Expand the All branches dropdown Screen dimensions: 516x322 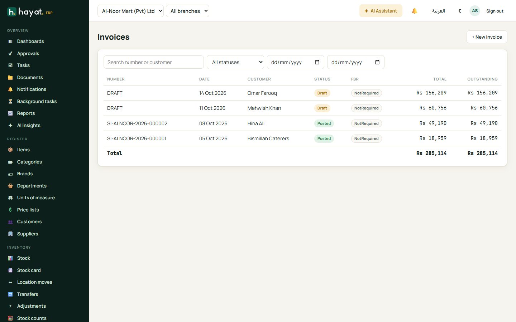[187, 11]
